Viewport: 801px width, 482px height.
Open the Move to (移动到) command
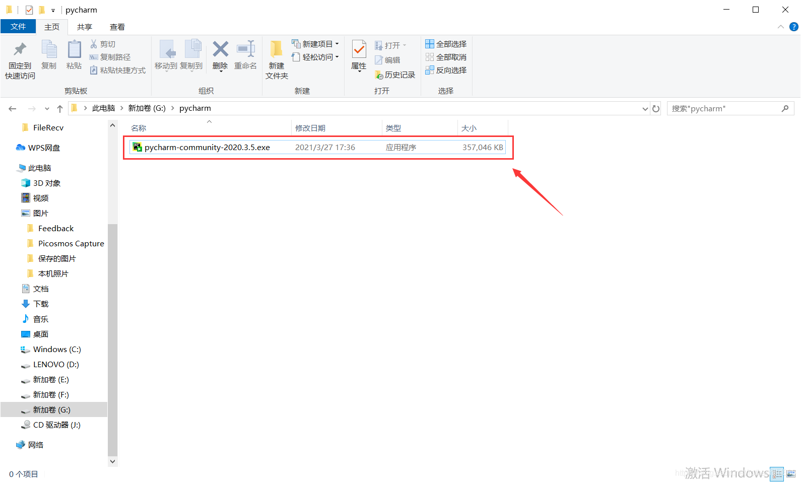coord(166,55)
